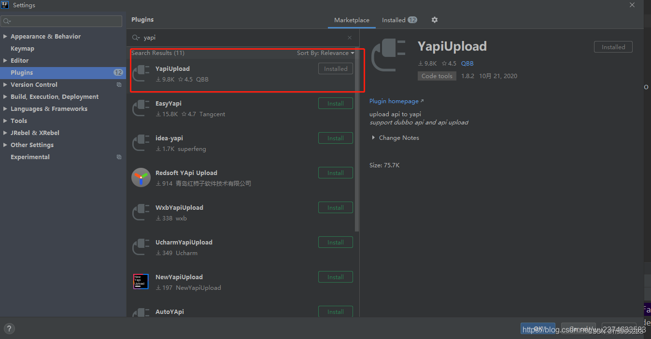The image size is (651, 339).
Task: Click the project-level icon beside Version Control
Action: pos(119,85)
